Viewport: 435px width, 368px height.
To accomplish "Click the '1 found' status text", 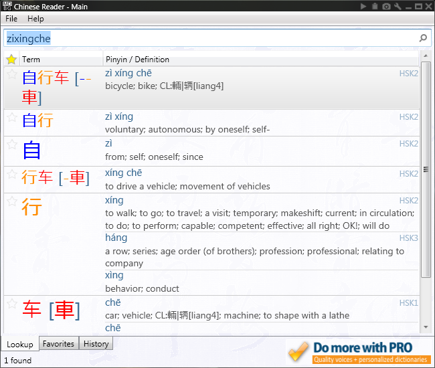I will [x=18, y=360].
